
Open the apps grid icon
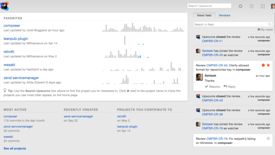pos(263,6)
